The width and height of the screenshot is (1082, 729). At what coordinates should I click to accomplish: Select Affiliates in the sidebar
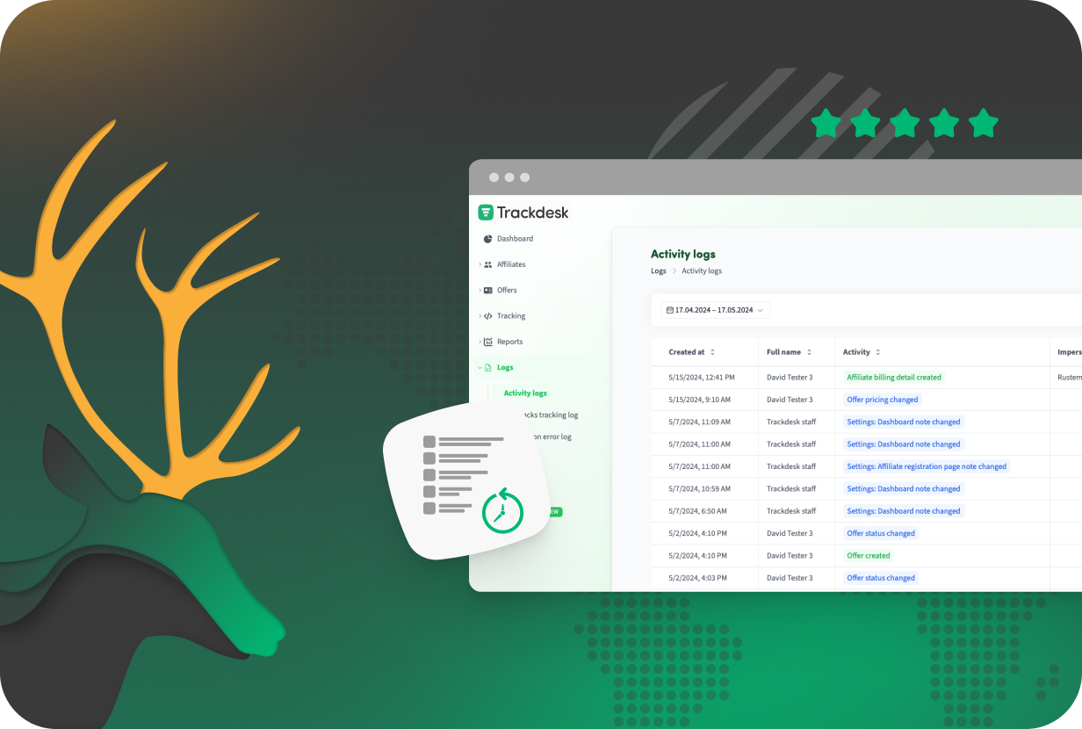click(511, 264)
